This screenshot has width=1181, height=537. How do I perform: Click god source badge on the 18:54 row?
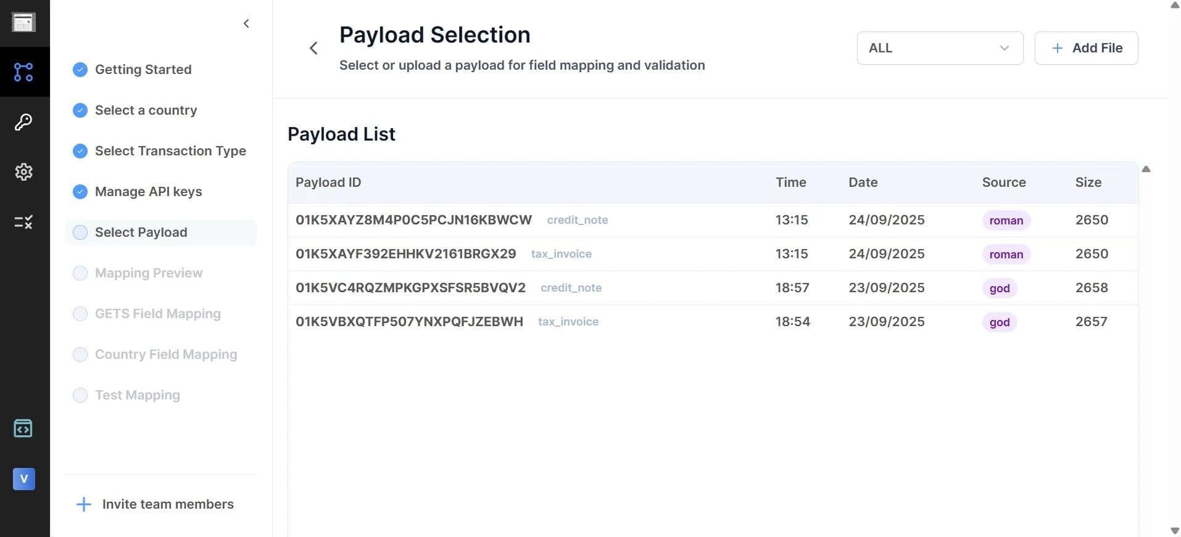(1000, 322)
